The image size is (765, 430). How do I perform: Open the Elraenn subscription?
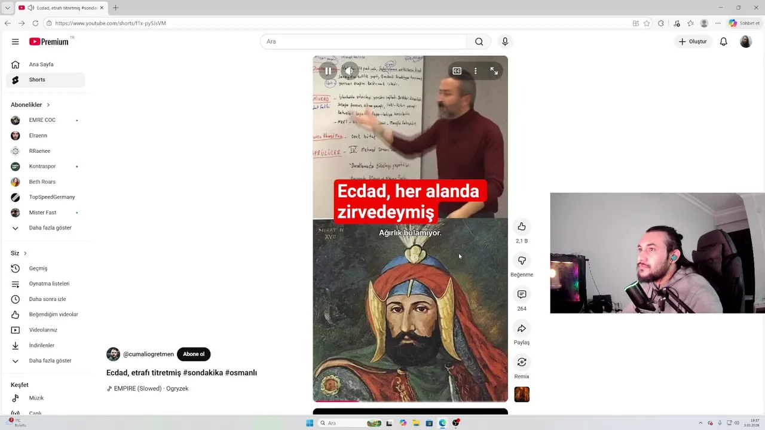coord(45,136)
